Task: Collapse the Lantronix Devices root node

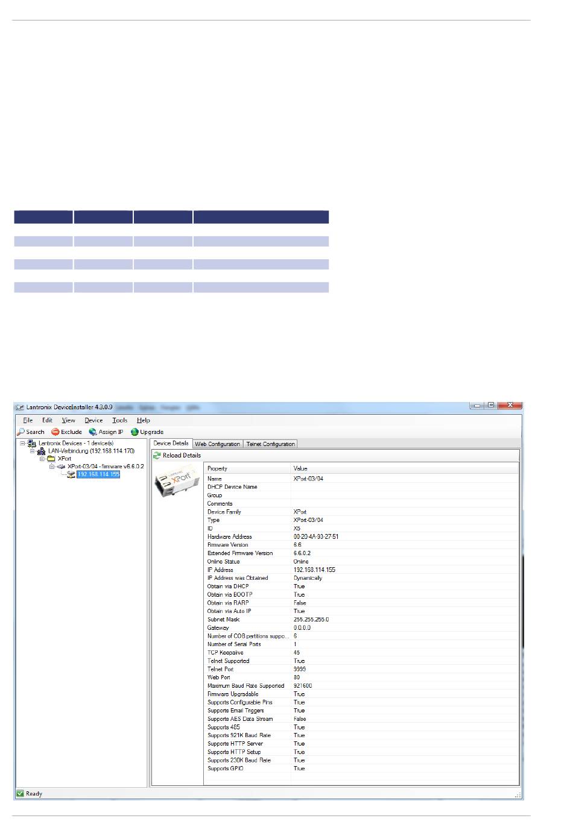Action: coord(22,443)
